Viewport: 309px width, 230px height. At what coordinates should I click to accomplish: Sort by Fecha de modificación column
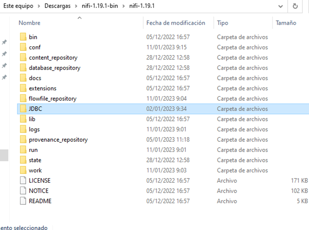click(x=175, y=23)
